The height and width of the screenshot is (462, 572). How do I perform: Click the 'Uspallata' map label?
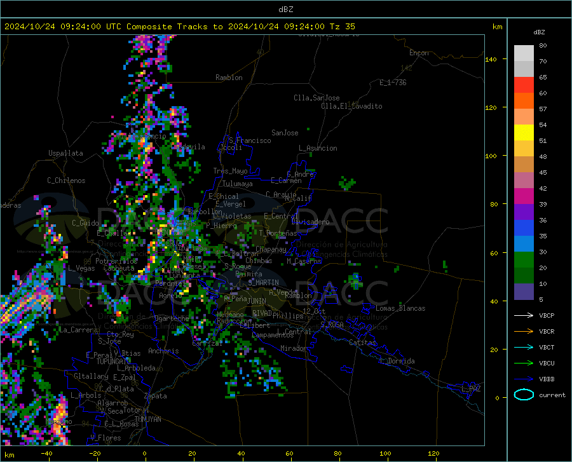click(65, 153)
